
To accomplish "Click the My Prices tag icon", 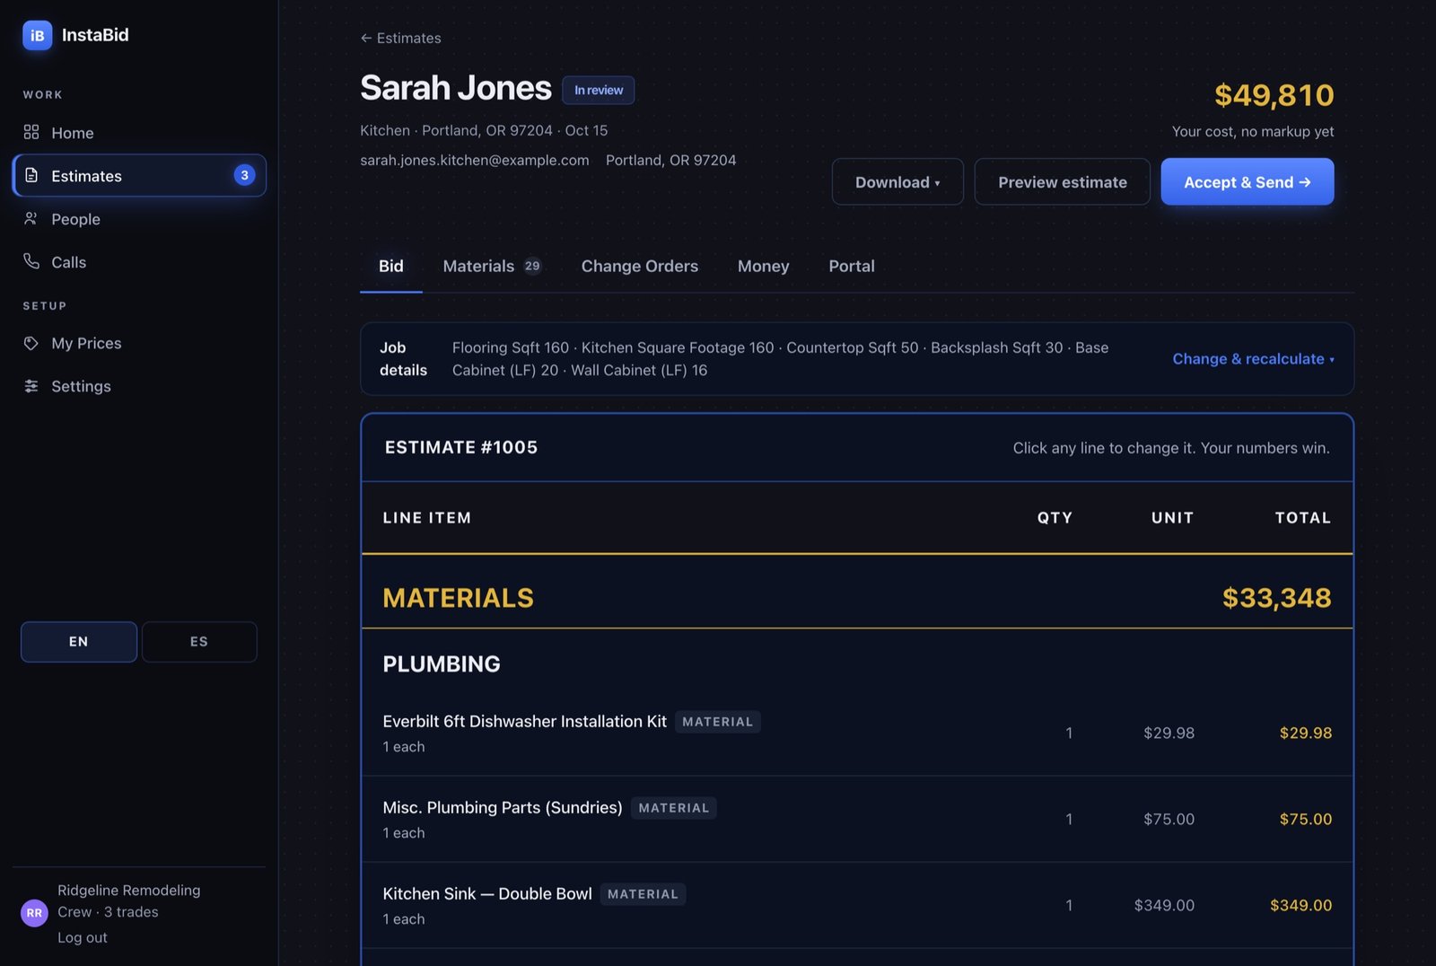I will tap(31, 343).
